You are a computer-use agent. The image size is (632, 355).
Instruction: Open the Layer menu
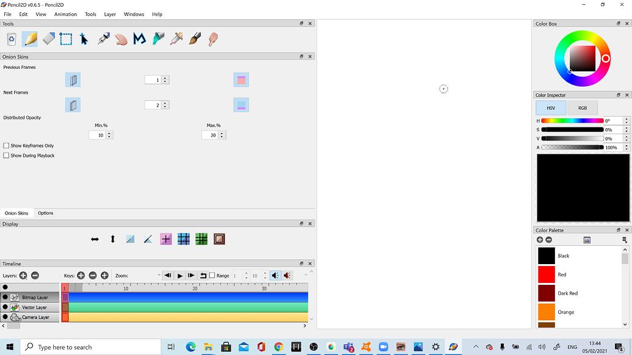pos(110,14)
